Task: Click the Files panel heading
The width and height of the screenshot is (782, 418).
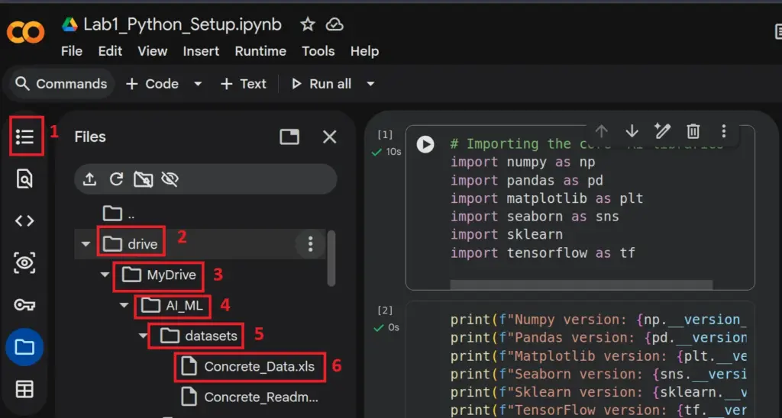Action: [90, 137]
